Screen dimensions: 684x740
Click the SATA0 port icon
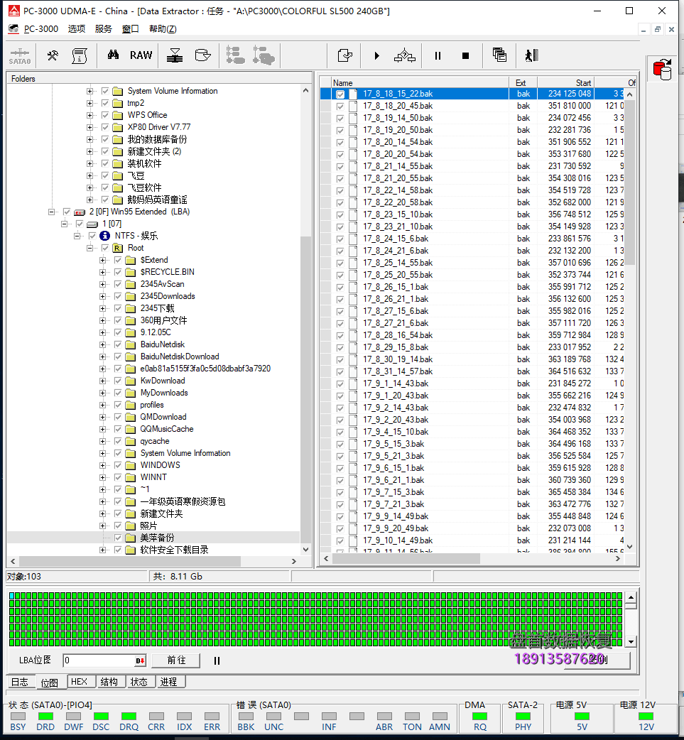click(x=20, y=56)
